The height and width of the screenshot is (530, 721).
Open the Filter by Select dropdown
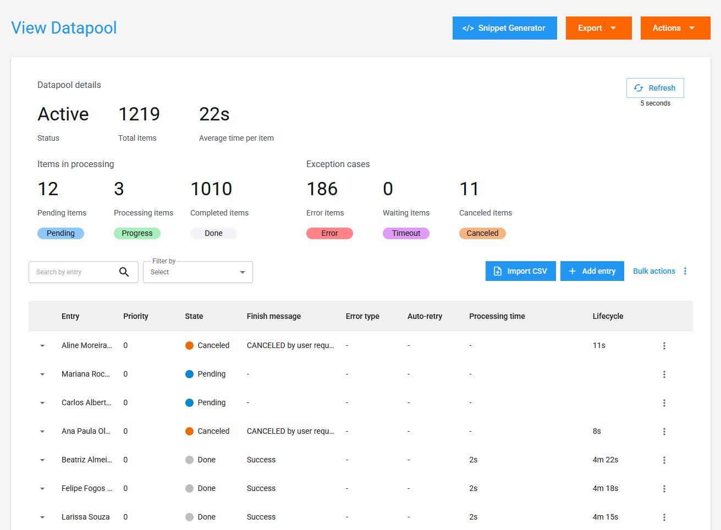tap(197, 272)
